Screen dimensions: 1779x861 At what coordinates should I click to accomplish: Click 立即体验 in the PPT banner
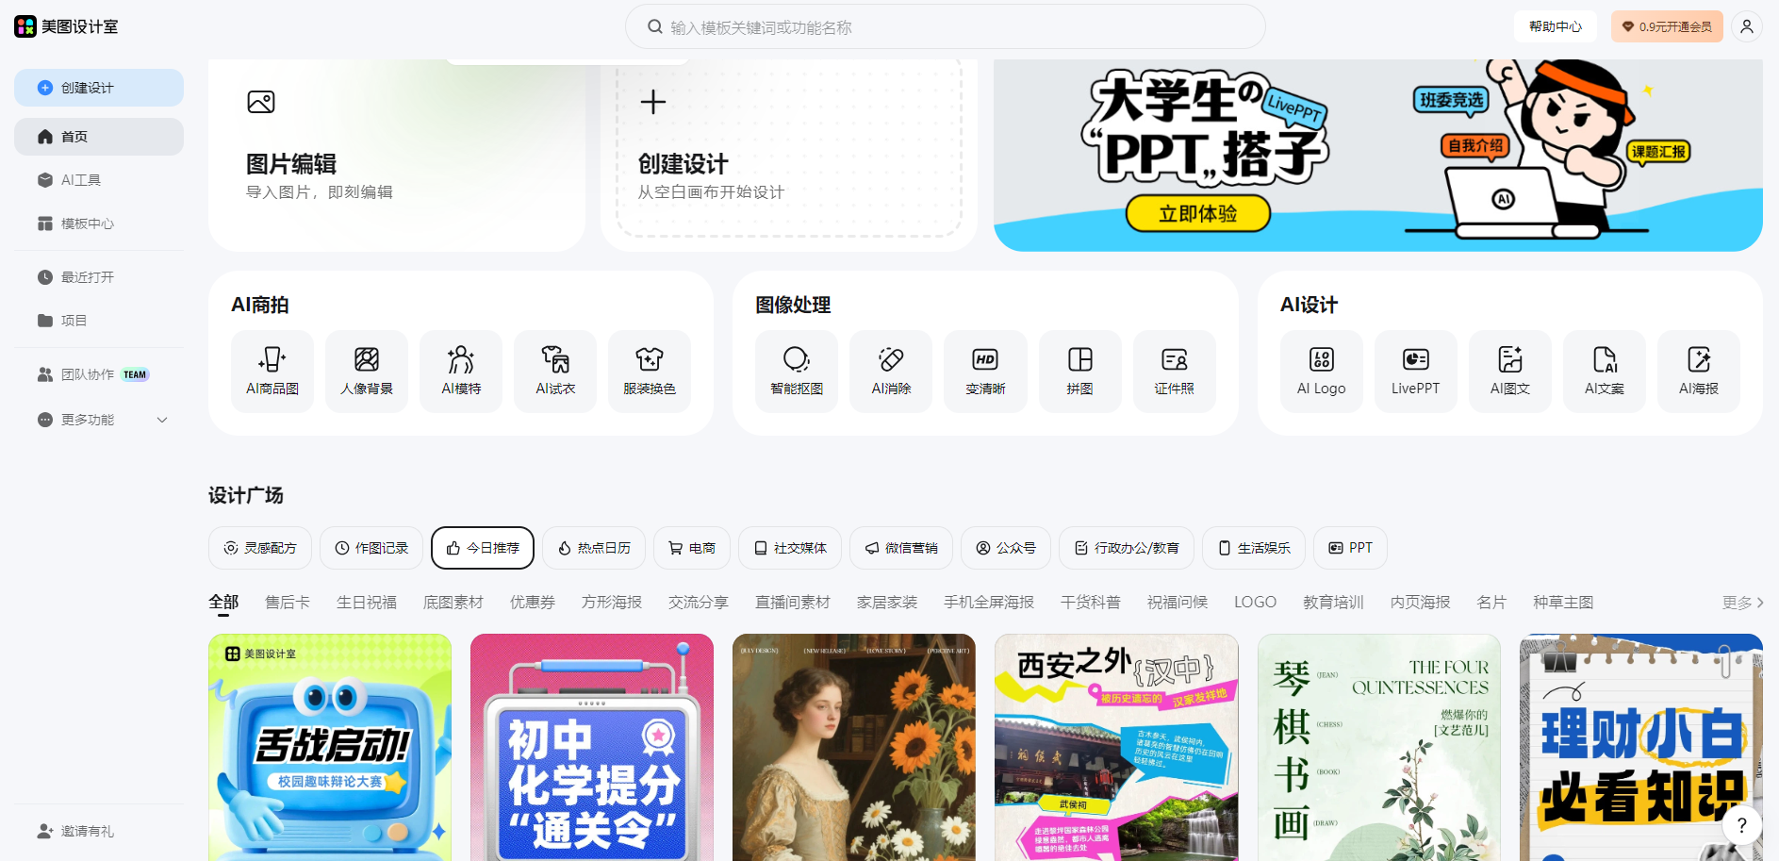pos(1196,213)
